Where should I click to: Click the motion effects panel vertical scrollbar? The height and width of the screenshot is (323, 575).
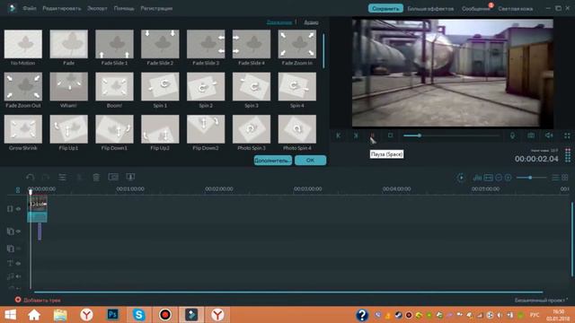[323, 51]
